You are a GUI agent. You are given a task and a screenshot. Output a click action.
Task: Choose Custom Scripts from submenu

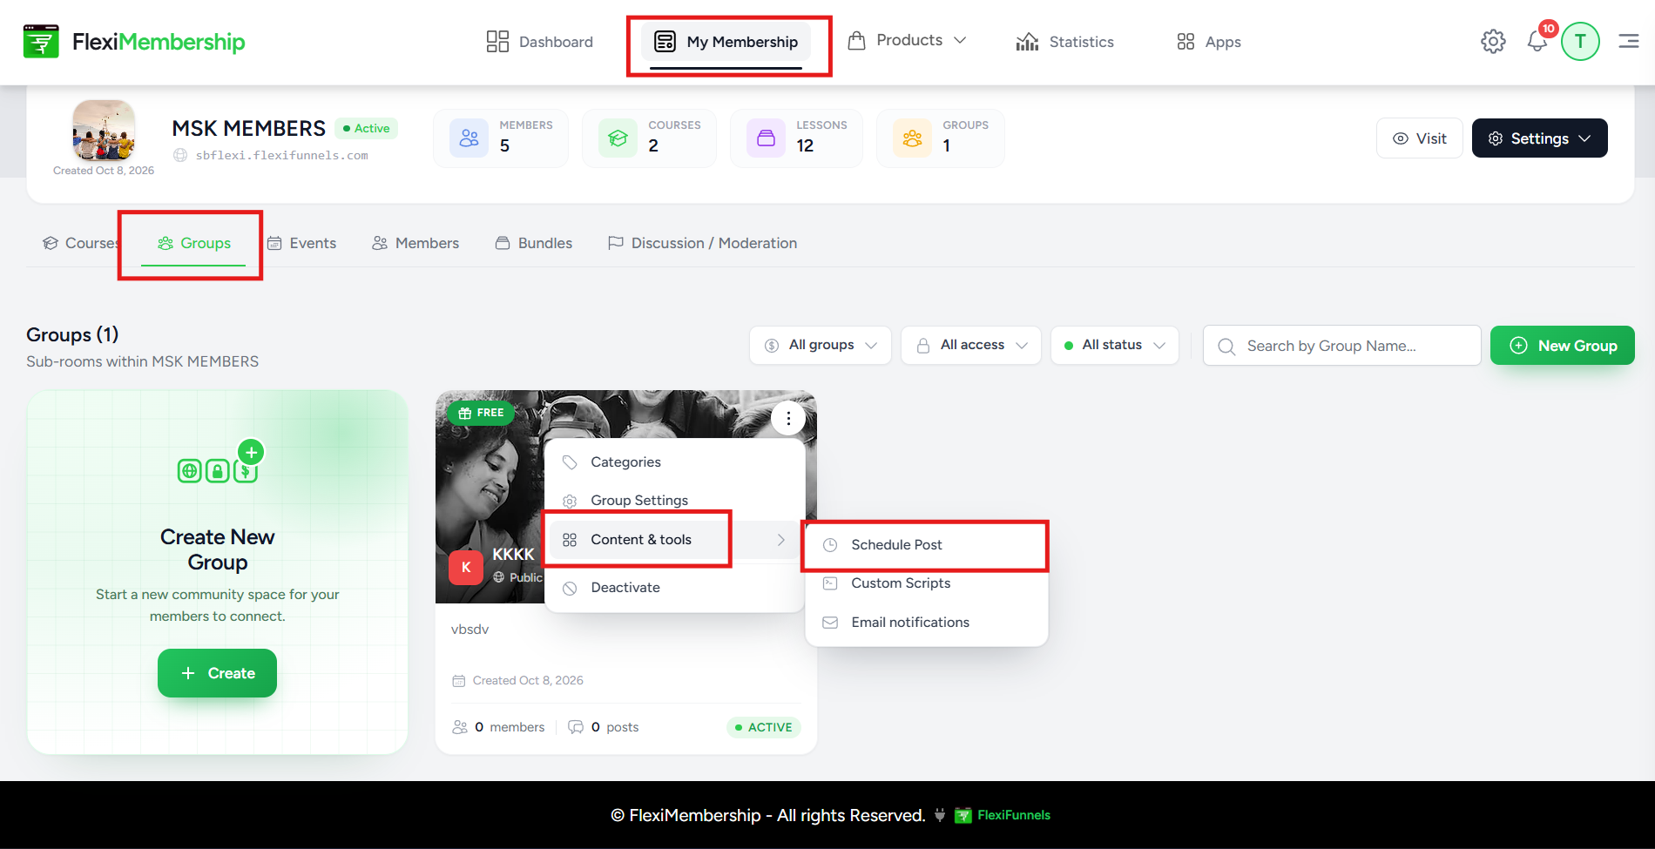click(926, 583)
